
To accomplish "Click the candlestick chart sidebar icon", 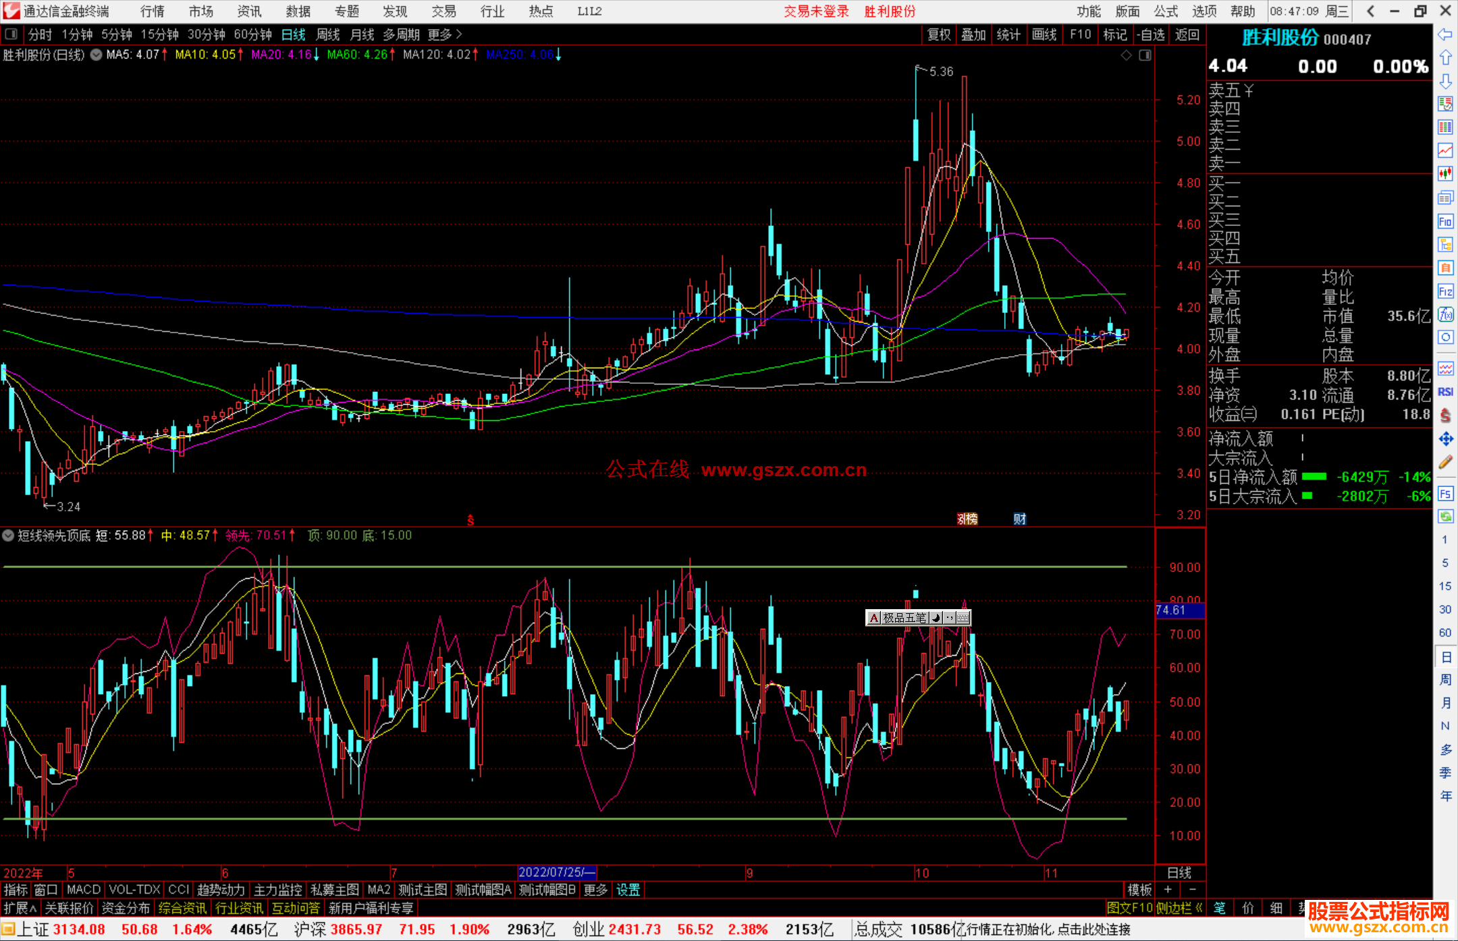I will (x=1445, y=174).
